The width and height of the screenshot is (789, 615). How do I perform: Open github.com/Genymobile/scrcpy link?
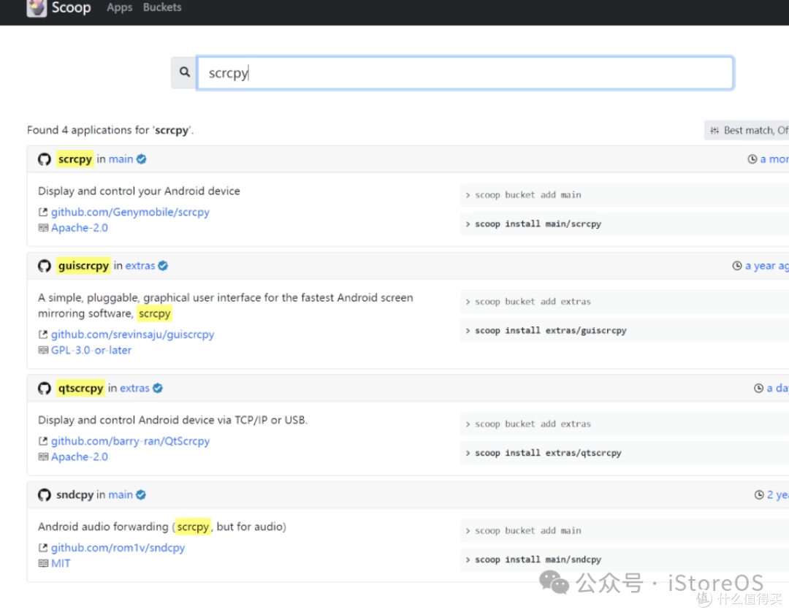(x=130, y=212)
